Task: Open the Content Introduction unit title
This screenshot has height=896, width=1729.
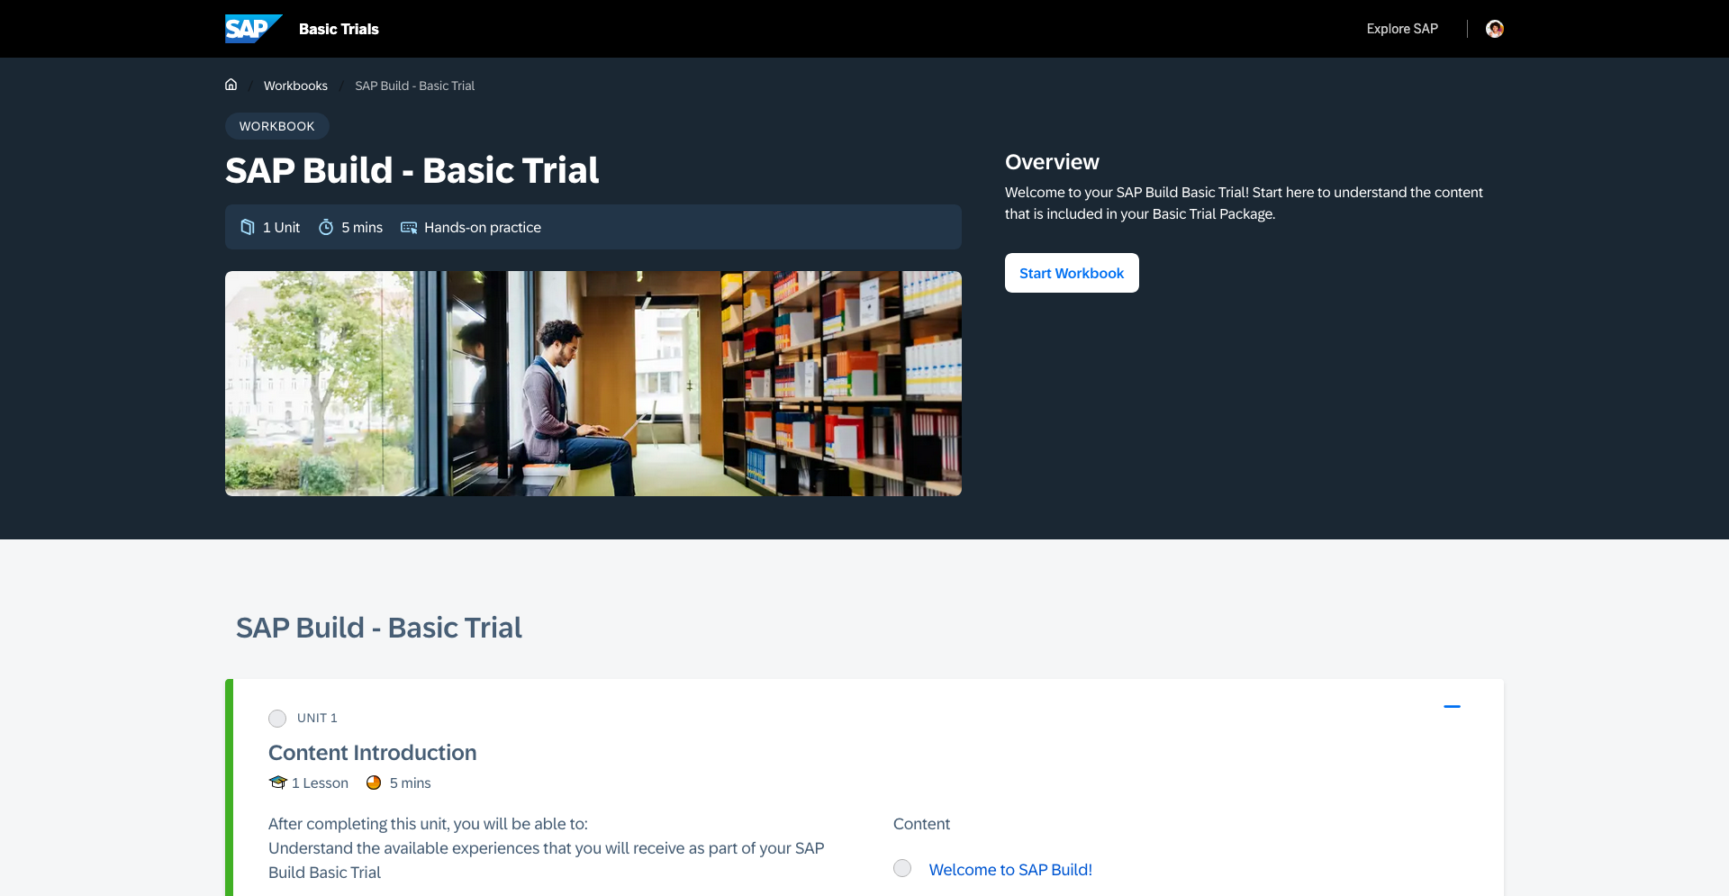Action: pyautogui.click(x=373, y=753)
